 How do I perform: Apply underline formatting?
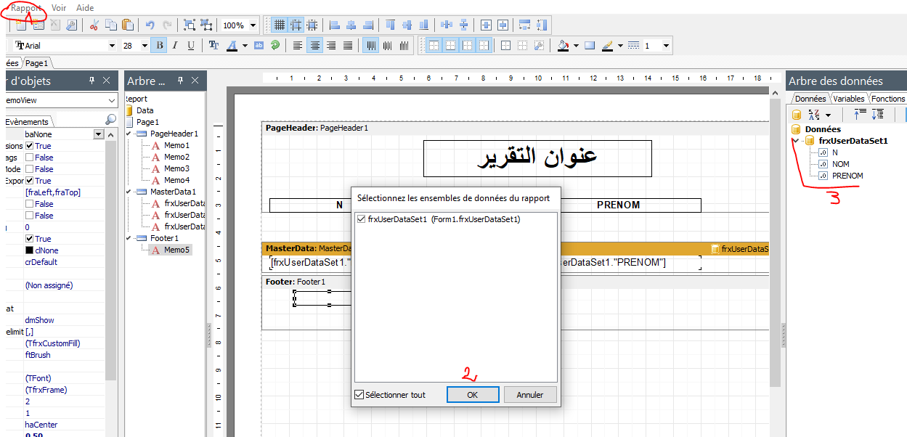pyautogui.click(x=190, y=45)
